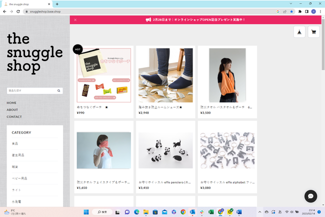This screenshot has height=217, width=325.
Task: Open the ABOUT page
Action: (12, 110)
